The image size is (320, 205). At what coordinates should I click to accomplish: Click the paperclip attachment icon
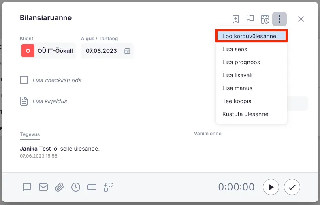click(60, 187)
